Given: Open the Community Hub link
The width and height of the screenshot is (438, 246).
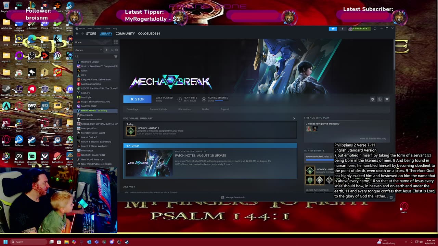Looking at the screenshot, I should tap(158, 109).
